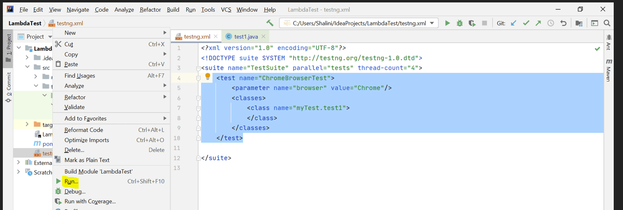623x210 pixels.
Task: Switch to the test1.java editor tab
Action: coord(246,37)
